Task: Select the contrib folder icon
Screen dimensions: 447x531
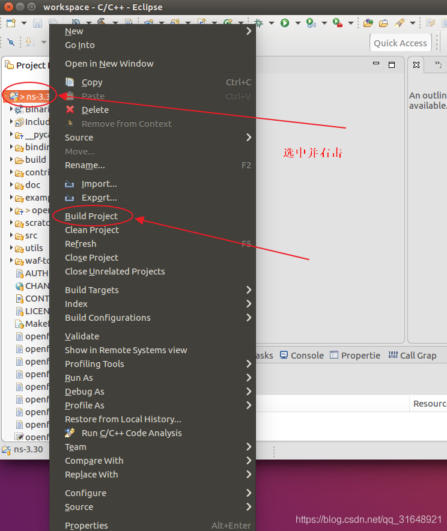Action: pos(19,173)
